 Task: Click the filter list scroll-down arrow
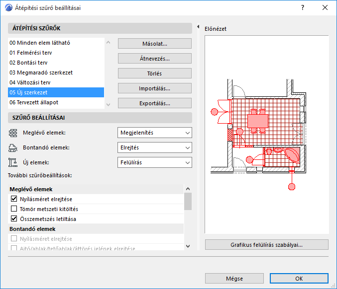[x=109, y=104]
